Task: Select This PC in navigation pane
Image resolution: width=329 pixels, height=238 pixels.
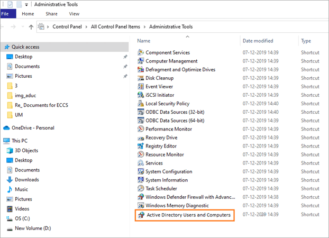Action: click(20, 141)
